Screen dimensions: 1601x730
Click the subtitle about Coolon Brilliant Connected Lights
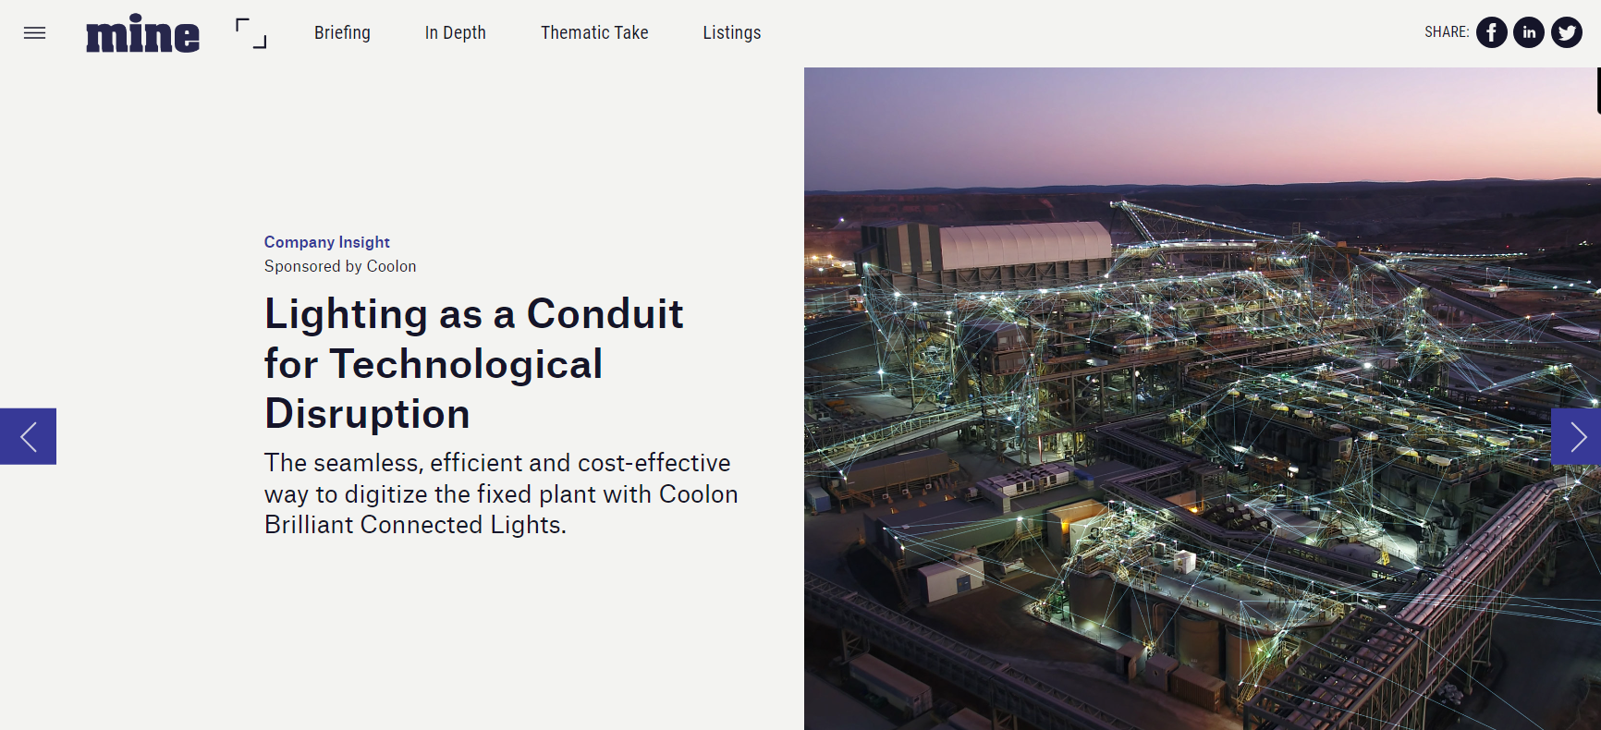point(500,493)
